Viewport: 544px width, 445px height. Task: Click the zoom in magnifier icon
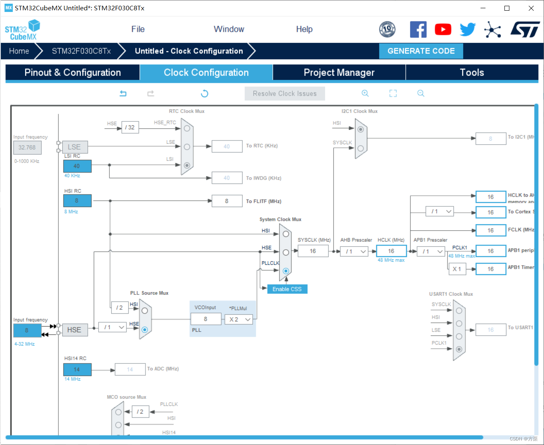click(x=365, y=94)
